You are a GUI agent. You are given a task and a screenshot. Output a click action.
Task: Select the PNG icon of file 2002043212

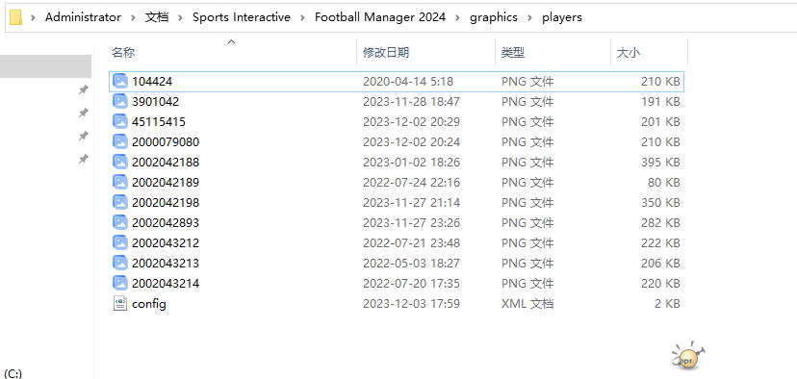(120, 242)
